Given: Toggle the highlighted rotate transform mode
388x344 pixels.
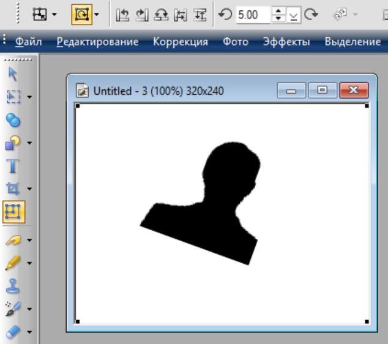Looking at the screenshot, I should click(82, 14).
